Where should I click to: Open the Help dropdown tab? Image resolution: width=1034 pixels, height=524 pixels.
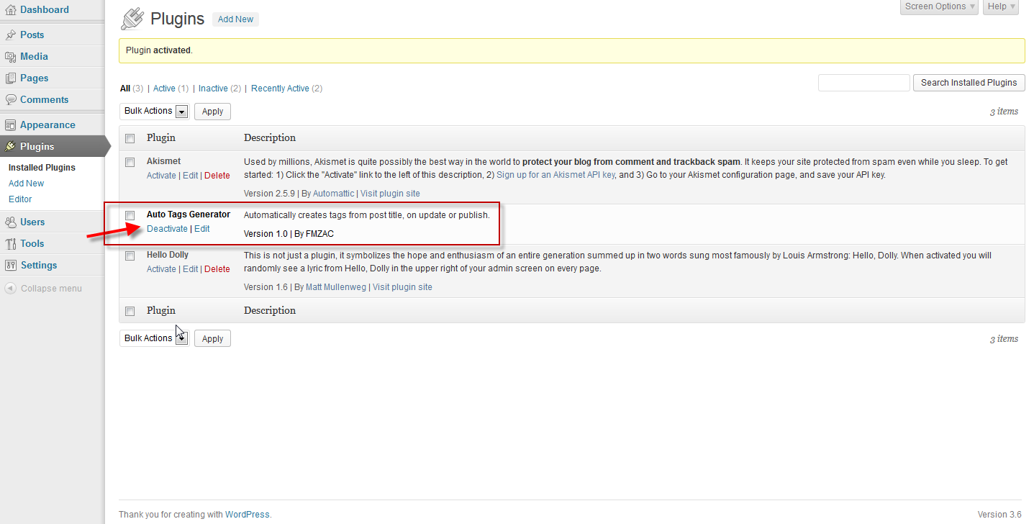pyautogui.click(x=1001, y=6)
